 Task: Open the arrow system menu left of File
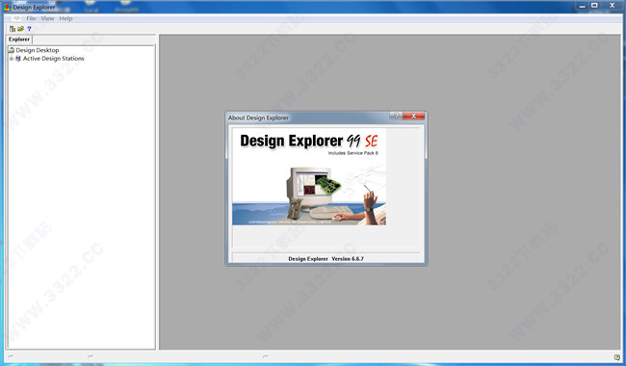[x=16, y=18]
